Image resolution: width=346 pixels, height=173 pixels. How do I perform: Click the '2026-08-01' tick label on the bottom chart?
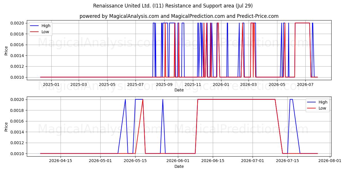[330, 161]
